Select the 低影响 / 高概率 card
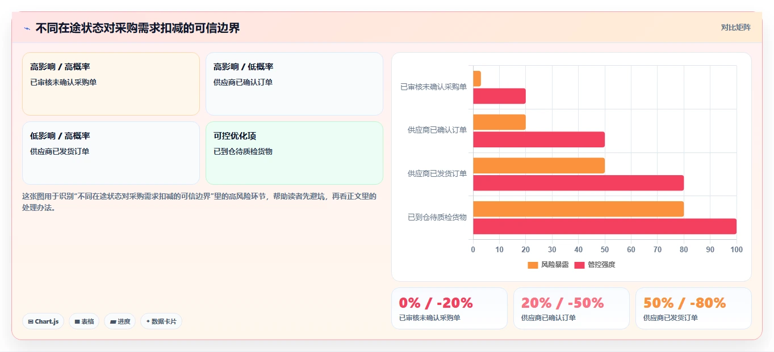Screen dimensions: 774x352 (x=111, y=153)
